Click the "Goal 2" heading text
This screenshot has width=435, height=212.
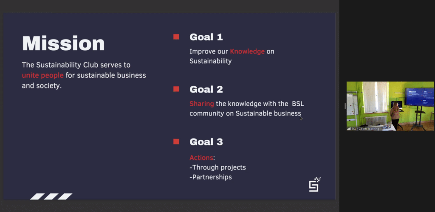[206, 89]
